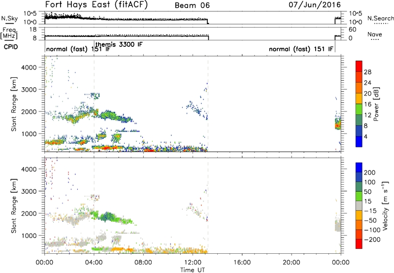Click the '3000' tick on the velocity panel
394x273 pixels.
point(29,191)
